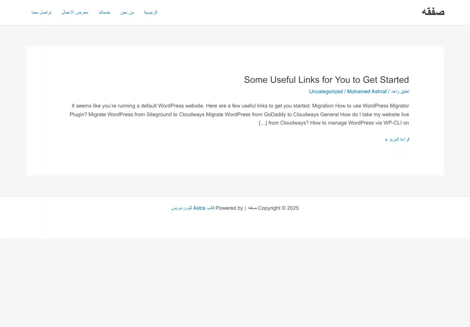Click قراءة المزيد to read more
The image size is (470, 327).
399,139
